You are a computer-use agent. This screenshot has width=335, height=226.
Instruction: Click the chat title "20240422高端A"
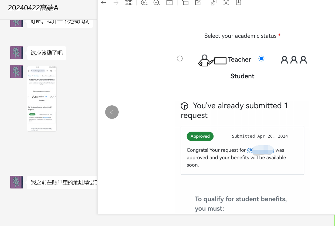[x=33, y=8]
